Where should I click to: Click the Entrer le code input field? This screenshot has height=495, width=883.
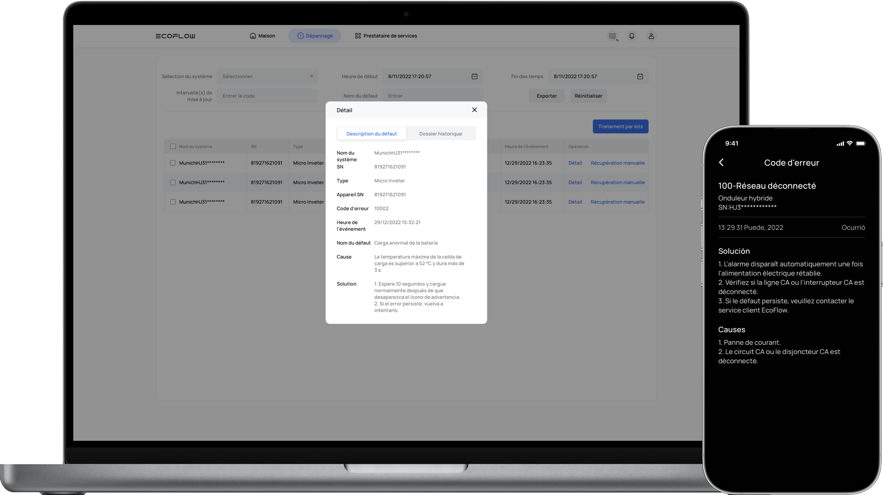tap(267, 96)
